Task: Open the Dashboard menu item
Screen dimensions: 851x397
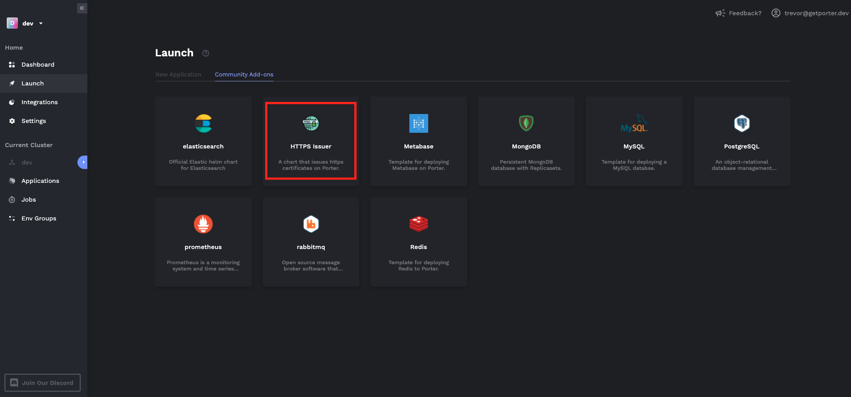Action: [43, 65]
